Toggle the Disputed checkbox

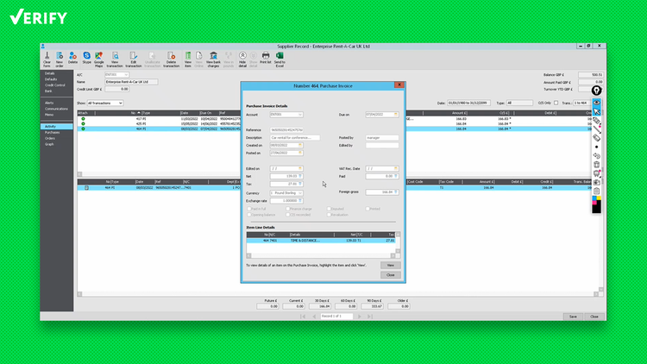[x=329, y=209]
